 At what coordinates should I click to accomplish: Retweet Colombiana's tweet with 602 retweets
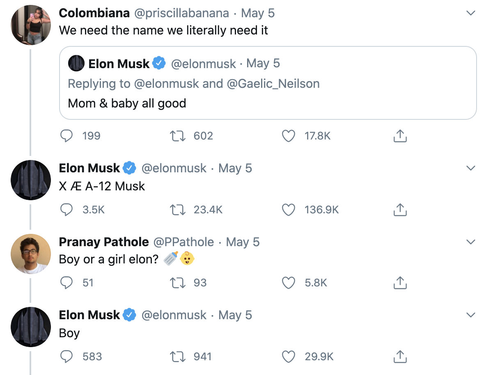click(177, 136)
